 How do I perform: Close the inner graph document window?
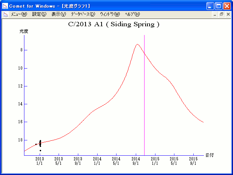point(228,15)
